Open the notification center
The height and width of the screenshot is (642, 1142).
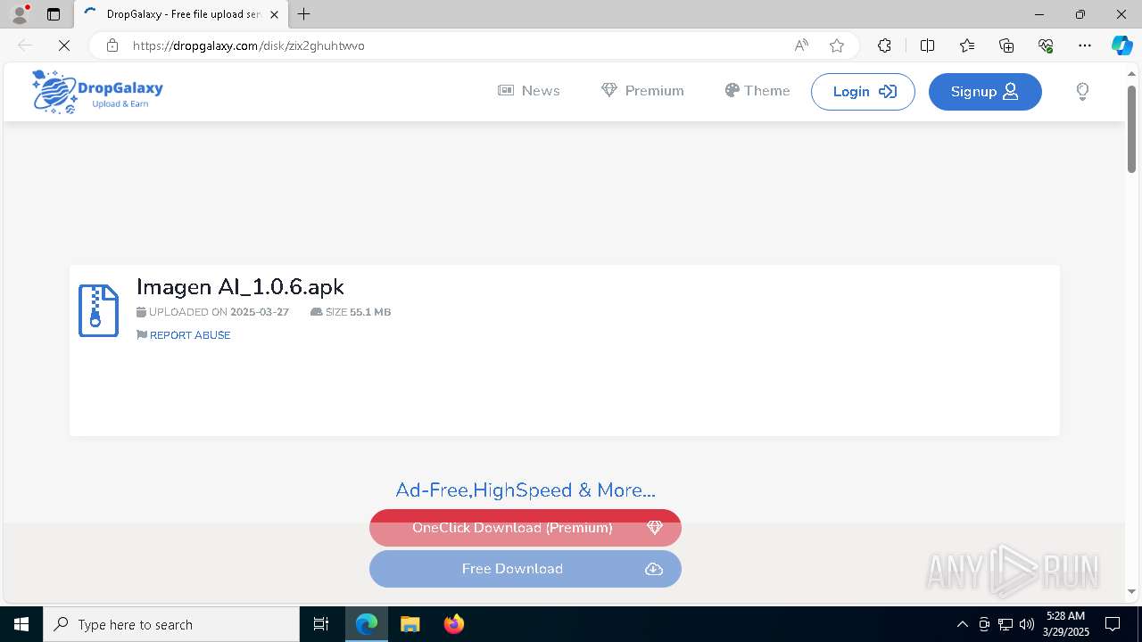1113,624
